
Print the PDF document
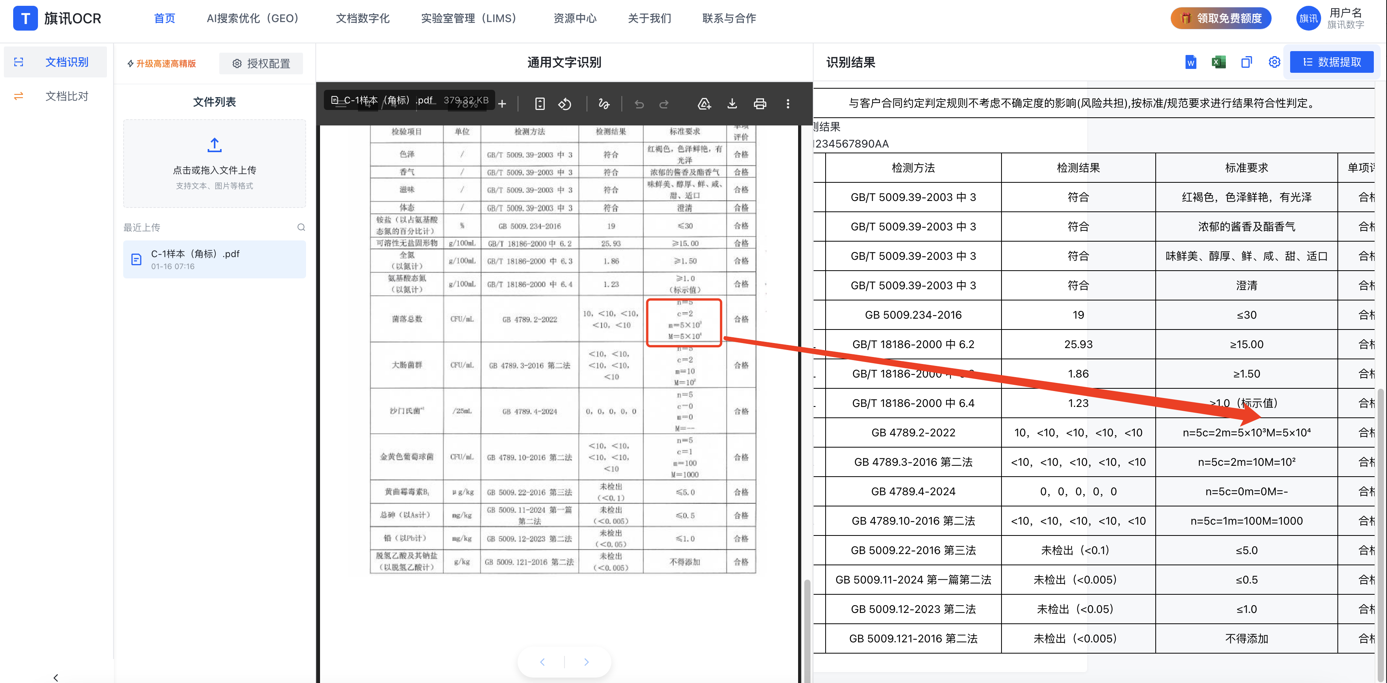760,104
